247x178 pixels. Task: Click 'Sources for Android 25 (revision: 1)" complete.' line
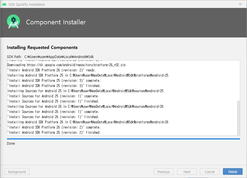point(53,96)
